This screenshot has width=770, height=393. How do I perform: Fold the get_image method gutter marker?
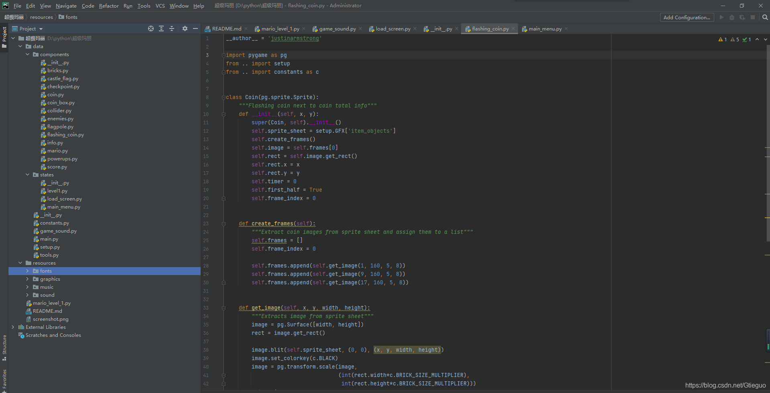coord(223,308)
